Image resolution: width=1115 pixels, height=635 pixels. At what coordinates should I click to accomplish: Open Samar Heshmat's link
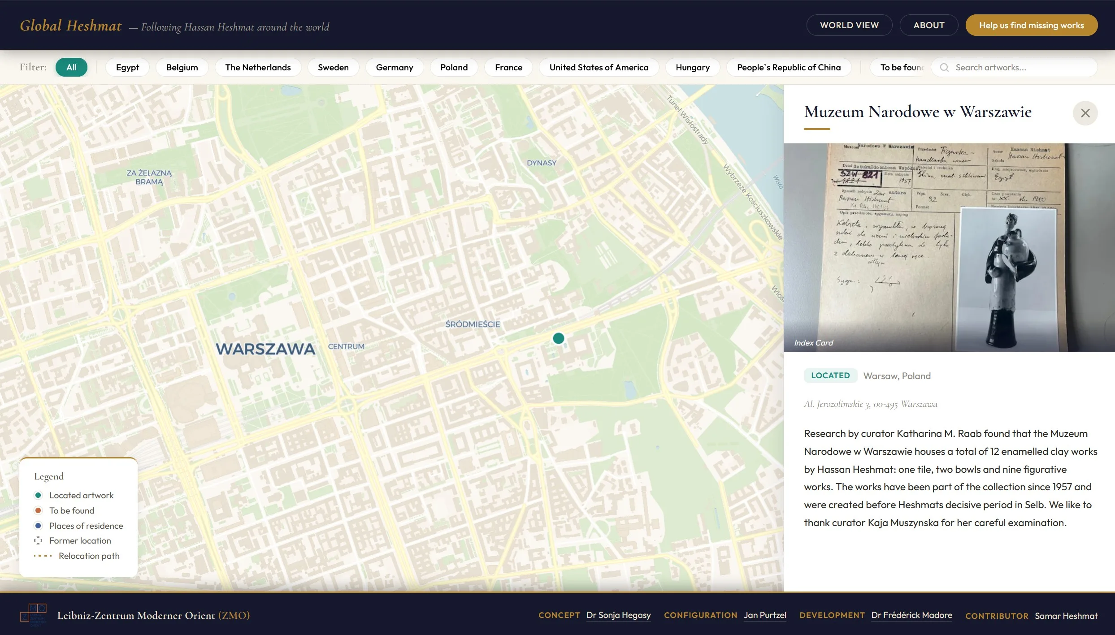(1066, 616)
